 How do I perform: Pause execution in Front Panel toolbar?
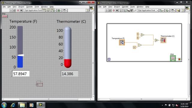[21, 10]
